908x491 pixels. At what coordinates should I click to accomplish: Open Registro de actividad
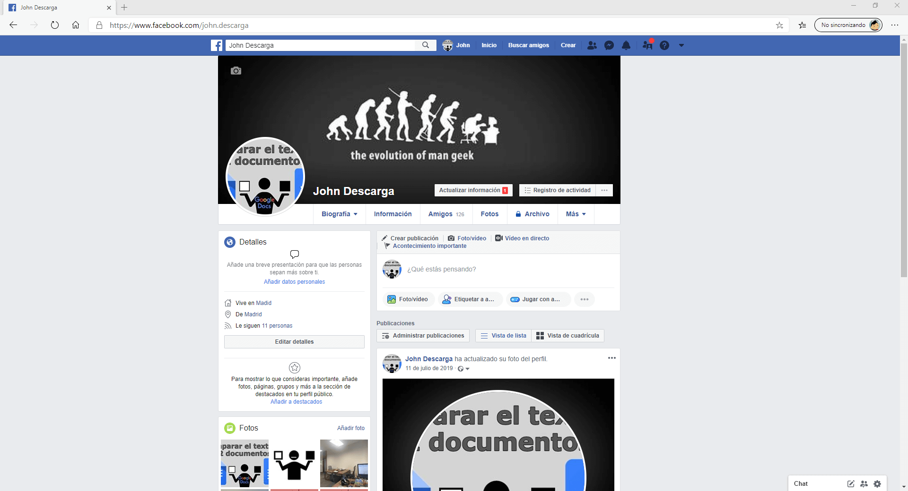point(558,190)
